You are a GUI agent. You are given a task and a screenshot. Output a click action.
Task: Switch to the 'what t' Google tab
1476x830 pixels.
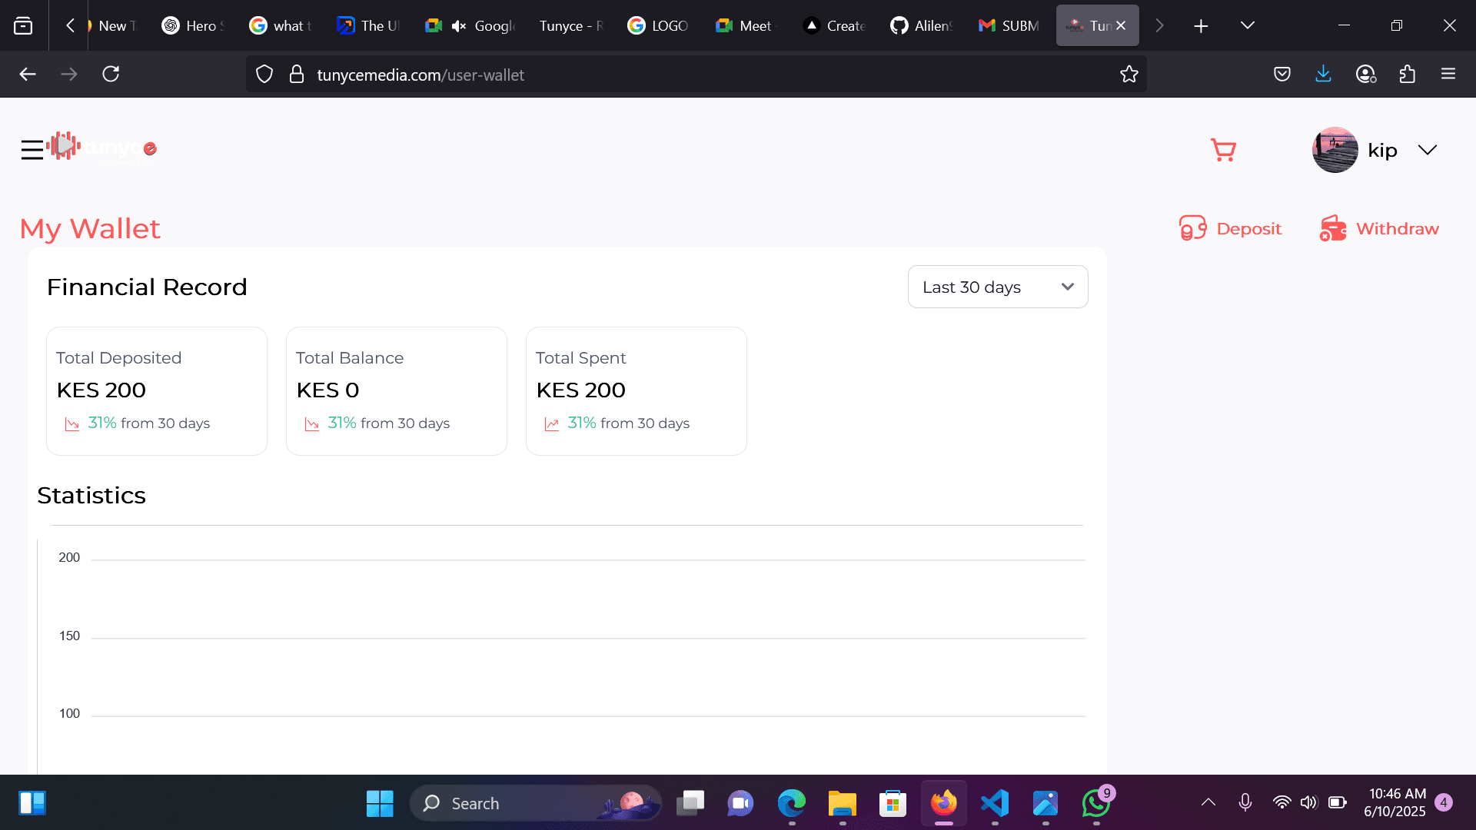coord(280,25)
